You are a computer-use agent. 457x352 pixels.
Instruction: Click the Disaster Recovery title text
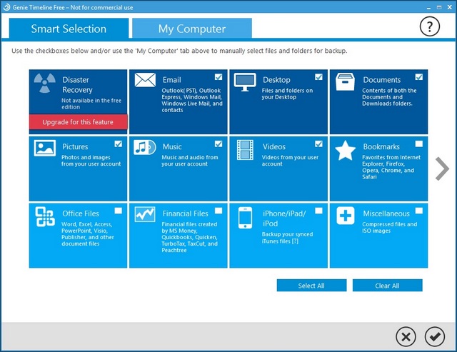77,85
